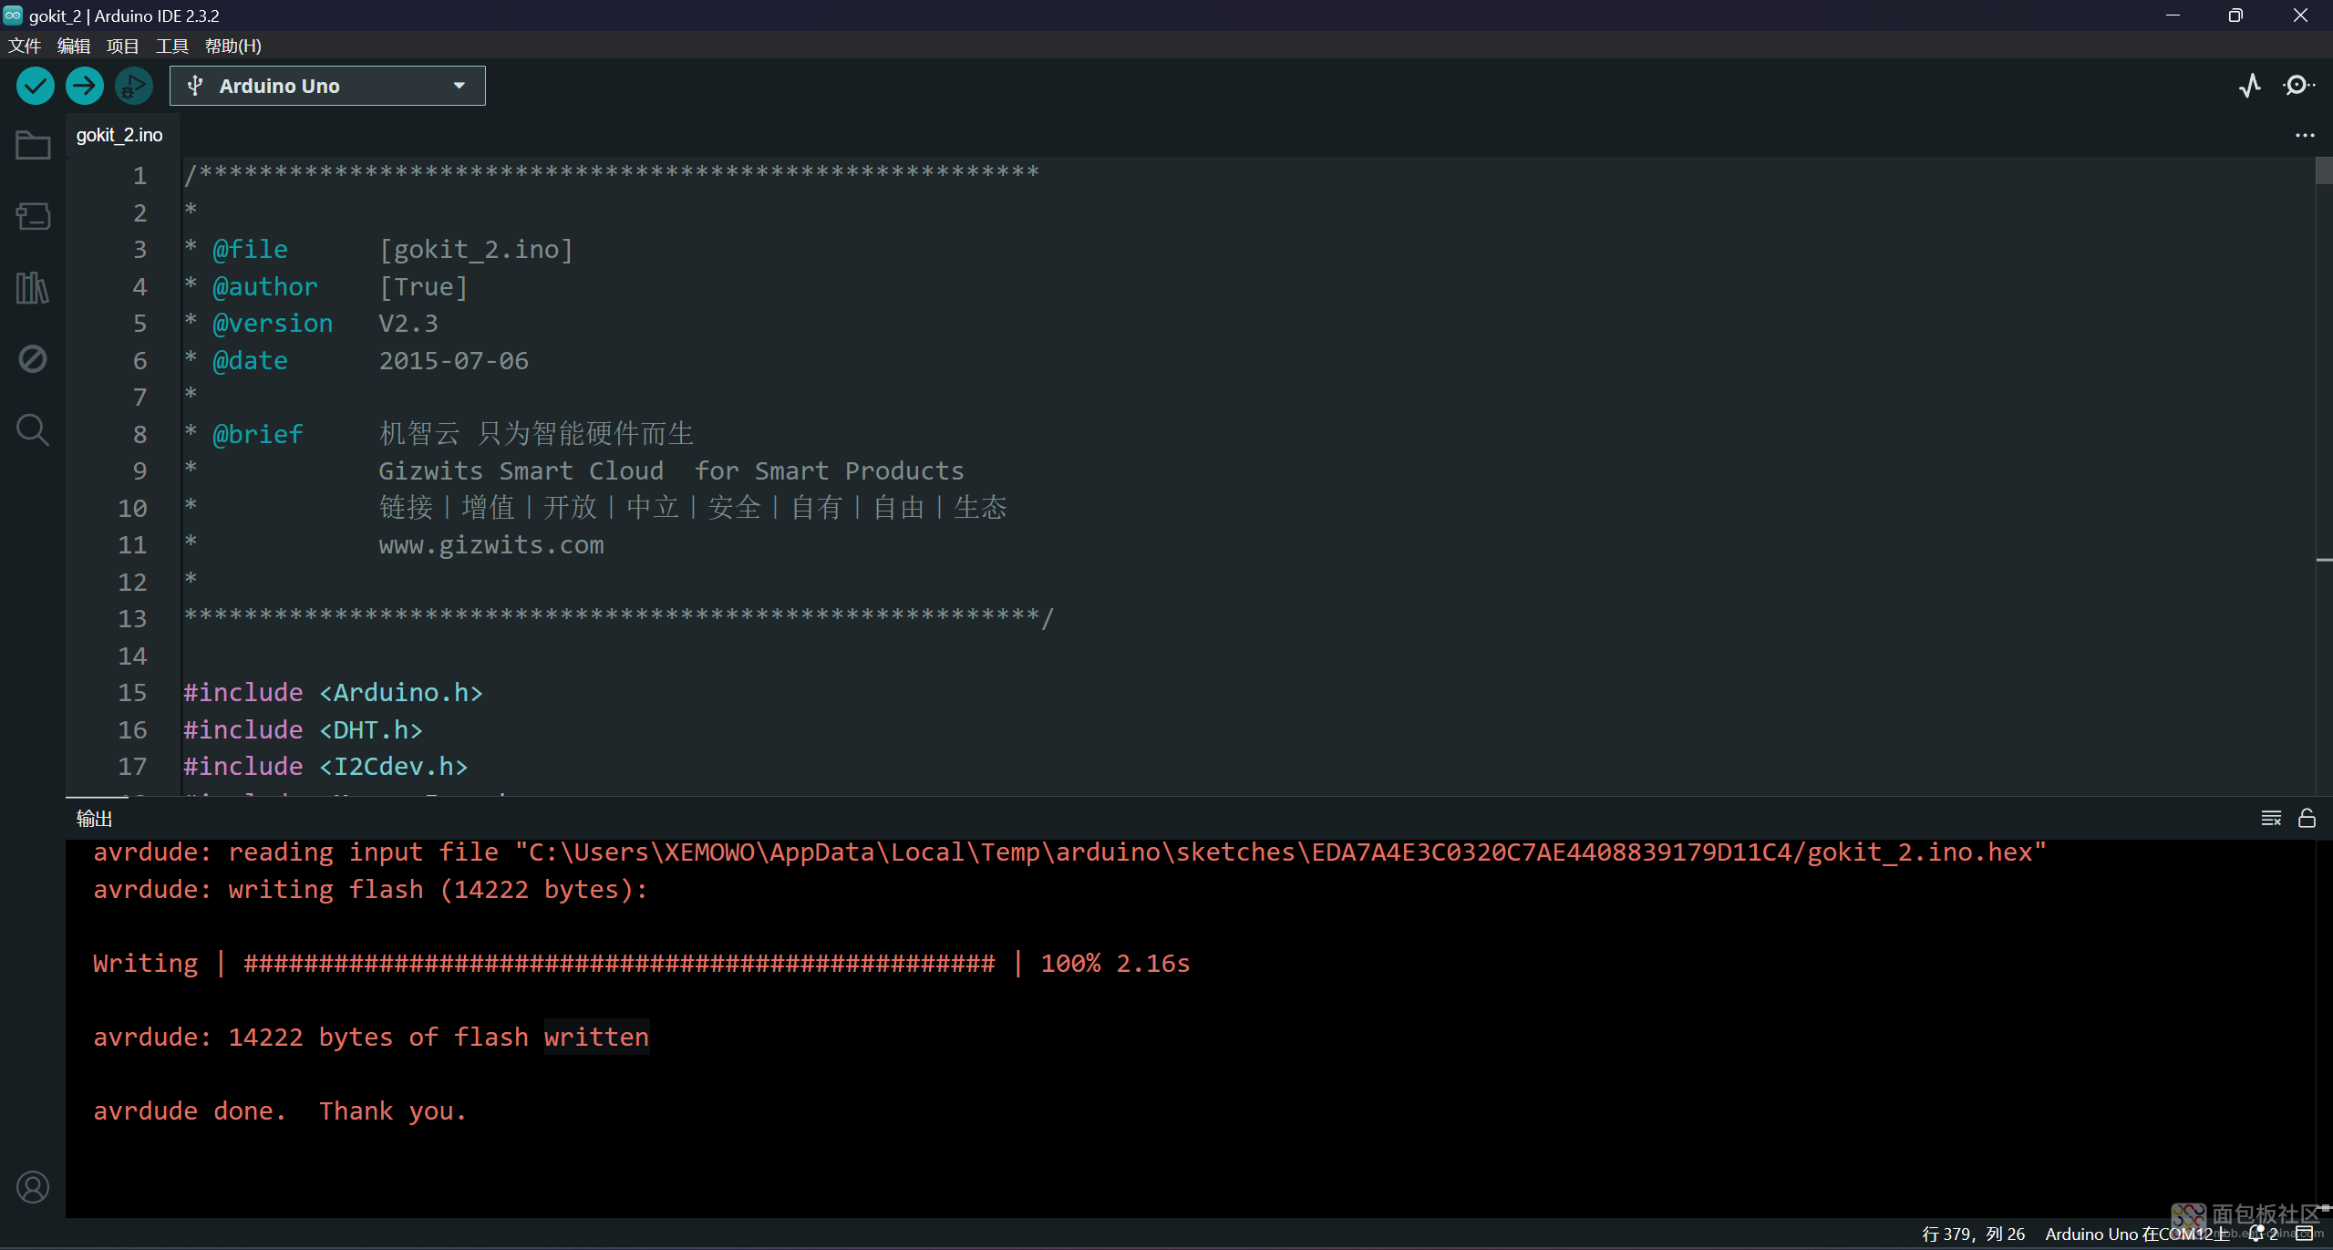
Task: Click the editor vertical scrollbar thumb
Action: (2324, 170)
